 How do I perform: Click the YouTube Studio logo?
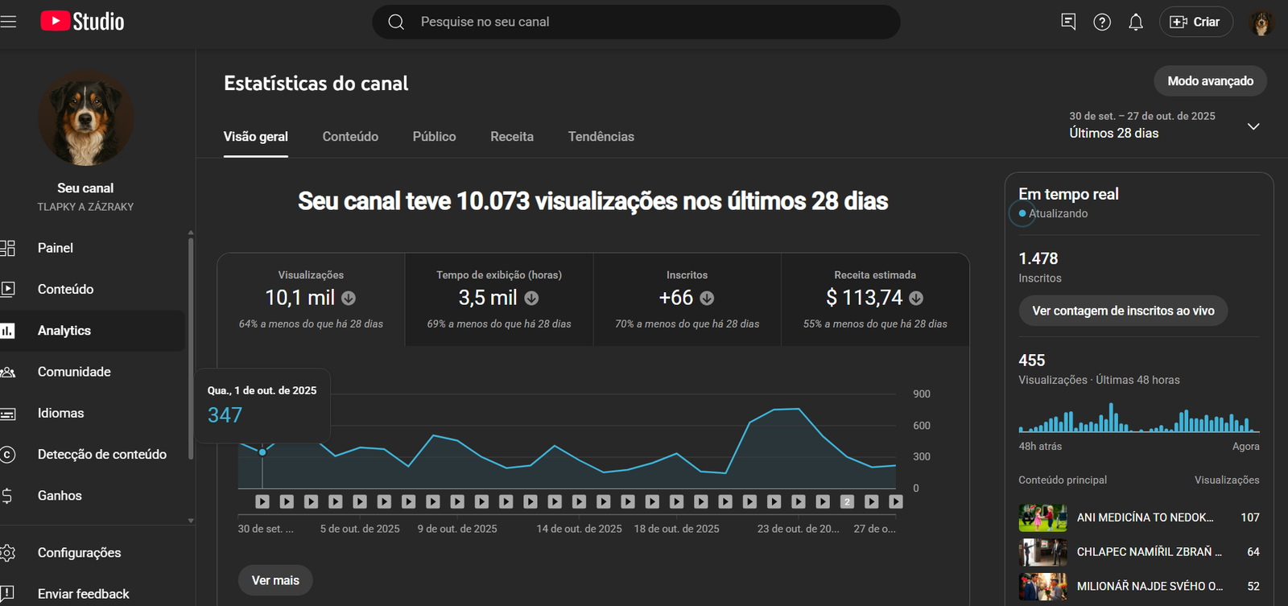(83, 22)
